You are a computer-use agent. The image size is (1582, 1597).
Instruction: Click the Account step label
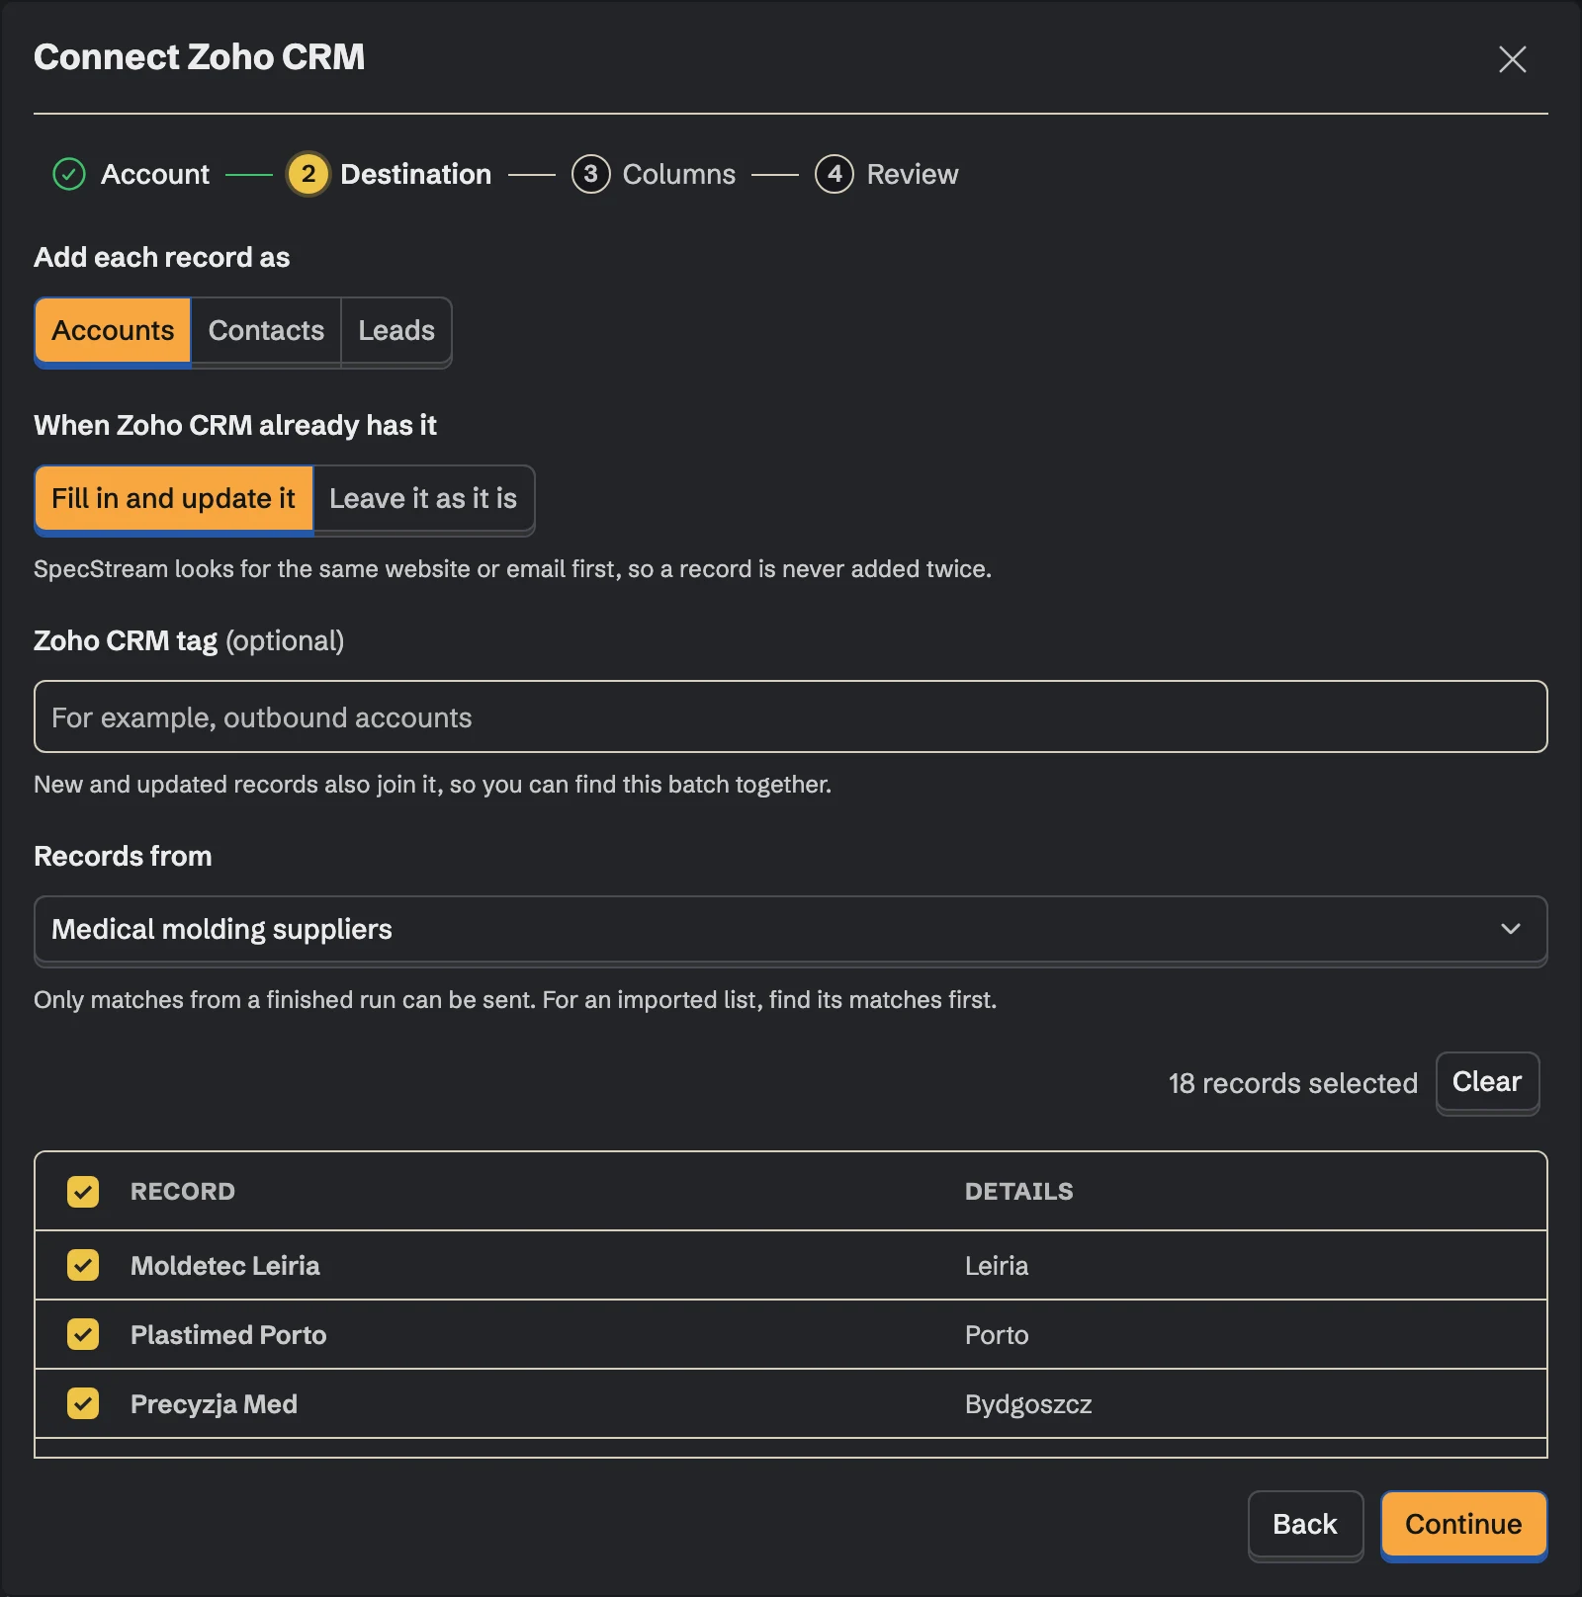pyautogui.click(x=155, y=175)
